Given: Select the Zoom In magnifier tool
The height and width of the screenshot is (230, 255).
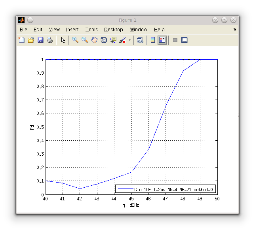Looking at the screenshot, I should 75,40.
